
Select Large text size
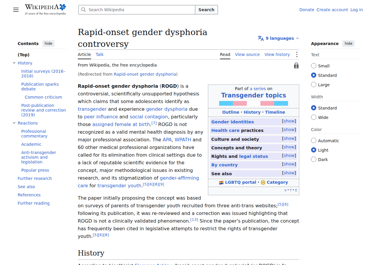pyautogui.click(x=314, y=85)
